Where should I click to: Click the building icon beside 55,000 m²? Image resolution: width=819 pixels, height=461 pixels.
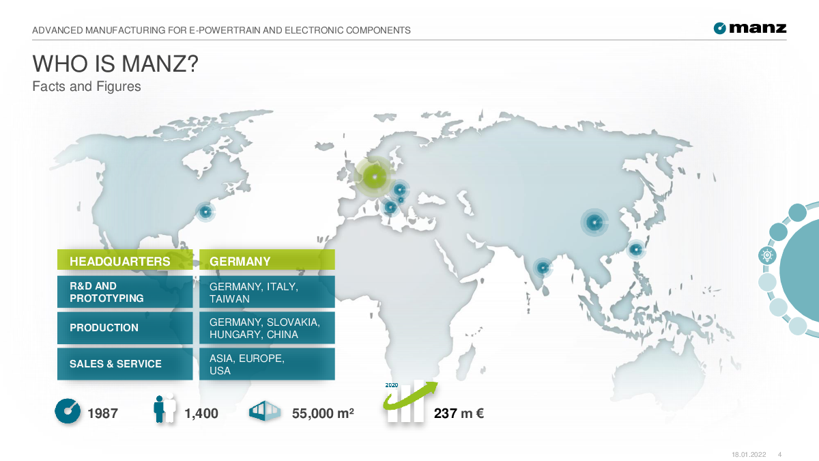(265, 412)
